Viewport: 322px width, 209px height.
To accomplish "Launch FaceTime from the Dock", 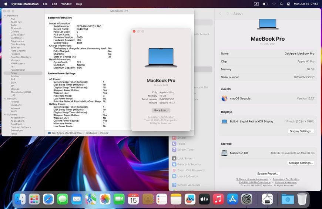I will tap(119, 199).
